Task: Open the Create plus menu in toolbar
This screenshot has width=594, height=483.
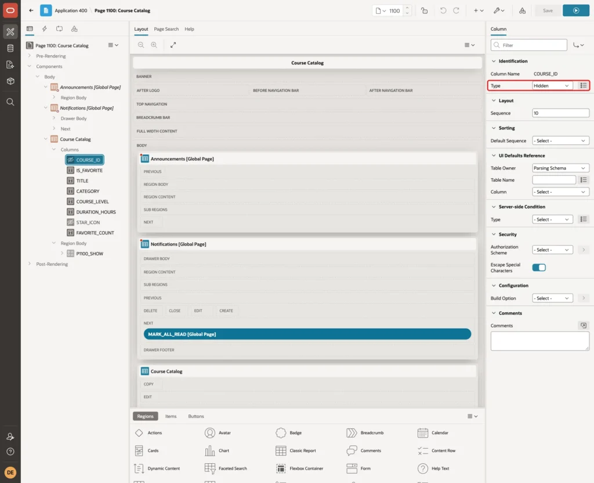Action: tap(479, 10)
